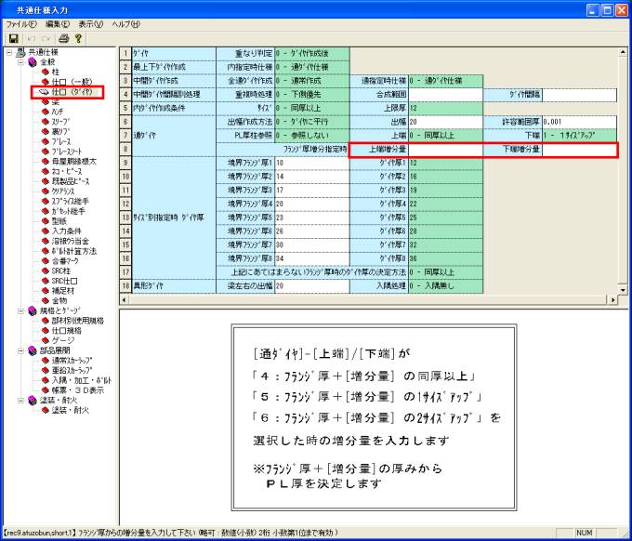Click the 出幅 field containing 20 in row 6
Image resolution: width=632 pixels, height=541 pixels.
pos(446,122)
